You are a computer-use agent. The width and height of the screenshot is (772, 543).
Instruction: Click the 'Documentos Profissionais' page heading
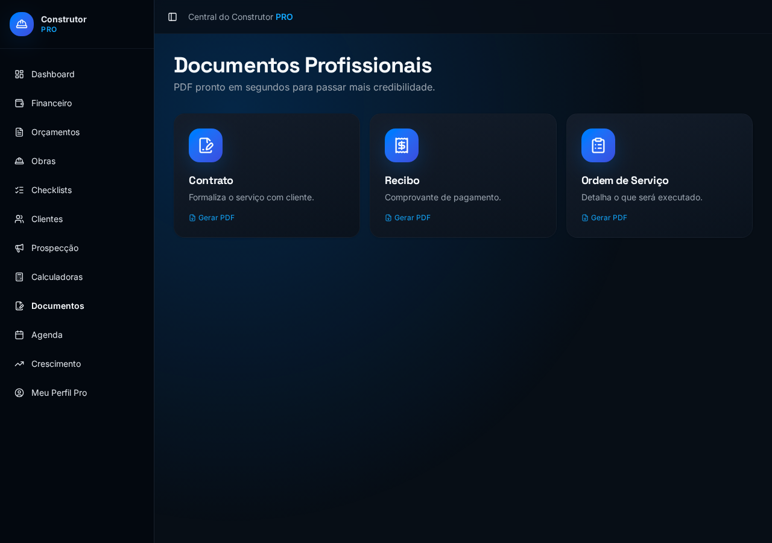click(x=303, y=65)
